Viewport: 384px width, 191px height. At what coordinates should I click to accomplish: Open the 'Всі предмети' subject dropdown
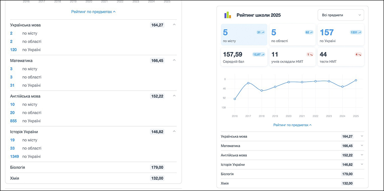point(340,15)
